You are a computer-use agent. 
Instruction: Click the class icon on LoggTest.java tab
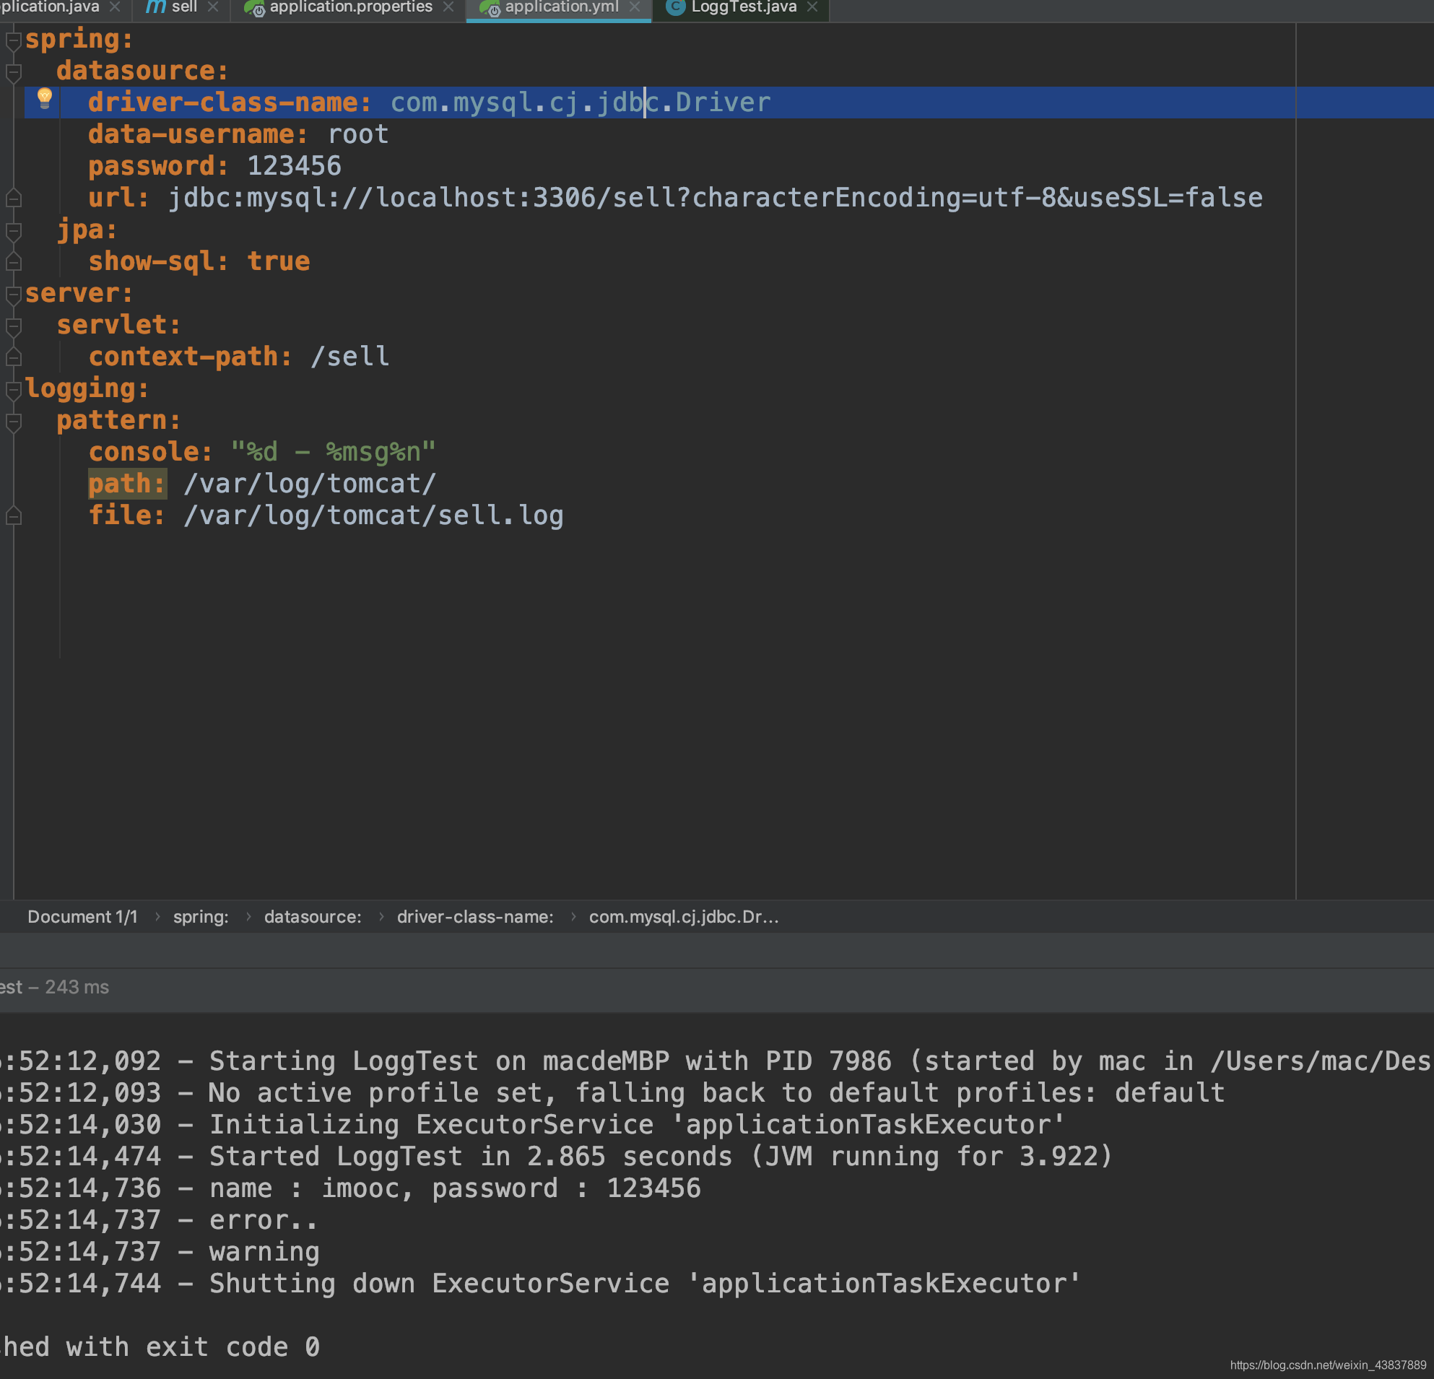[675, 7]
